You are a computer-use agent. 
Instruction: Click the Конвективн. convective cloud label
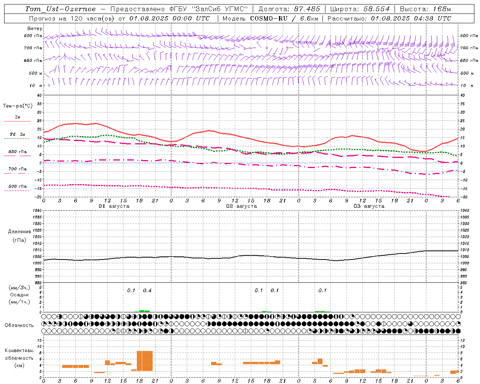19,351
